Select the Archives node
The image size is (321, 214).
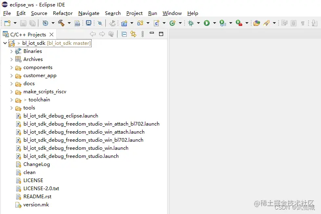pos(33,59)
